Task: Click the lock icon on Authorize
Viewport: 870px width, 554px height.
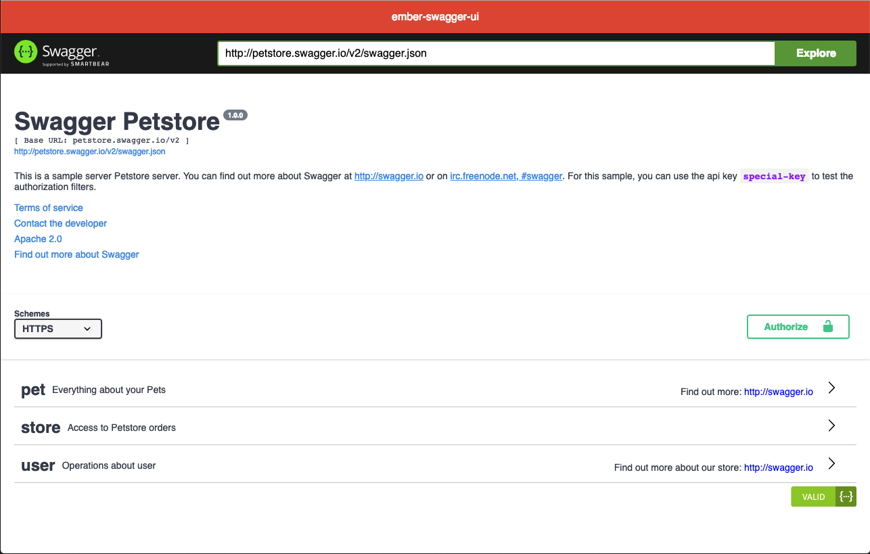Action: point(828,326)
